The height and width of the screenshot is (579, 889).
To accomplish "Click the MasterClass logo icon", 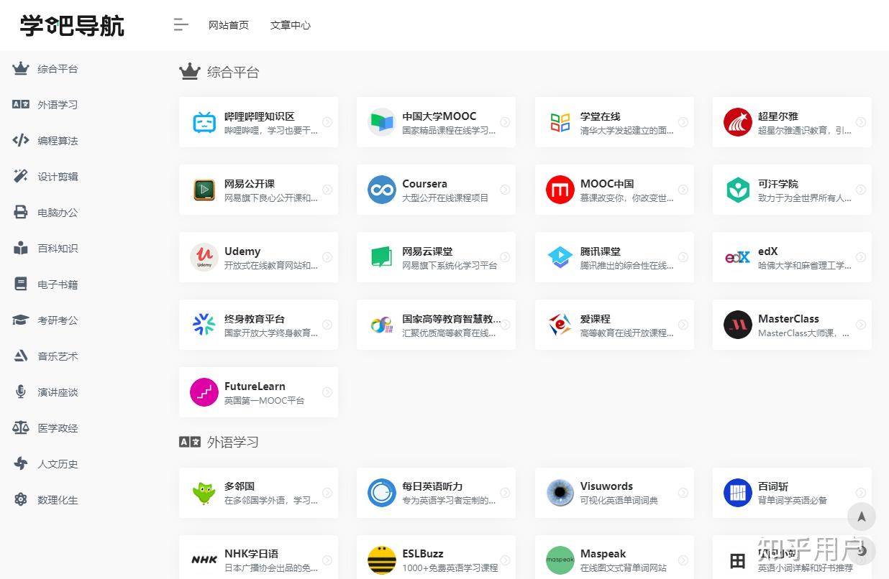I will (x=737, y=324).
